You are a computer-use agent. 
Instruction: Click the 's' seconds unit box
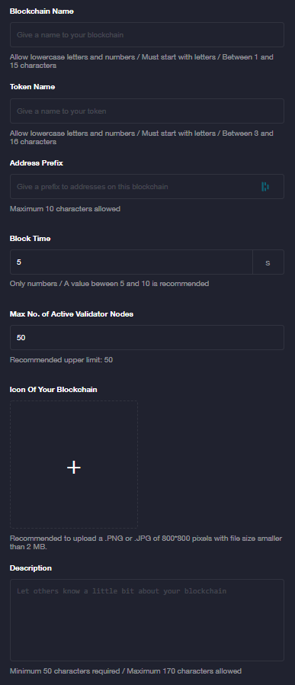point(268,262)
